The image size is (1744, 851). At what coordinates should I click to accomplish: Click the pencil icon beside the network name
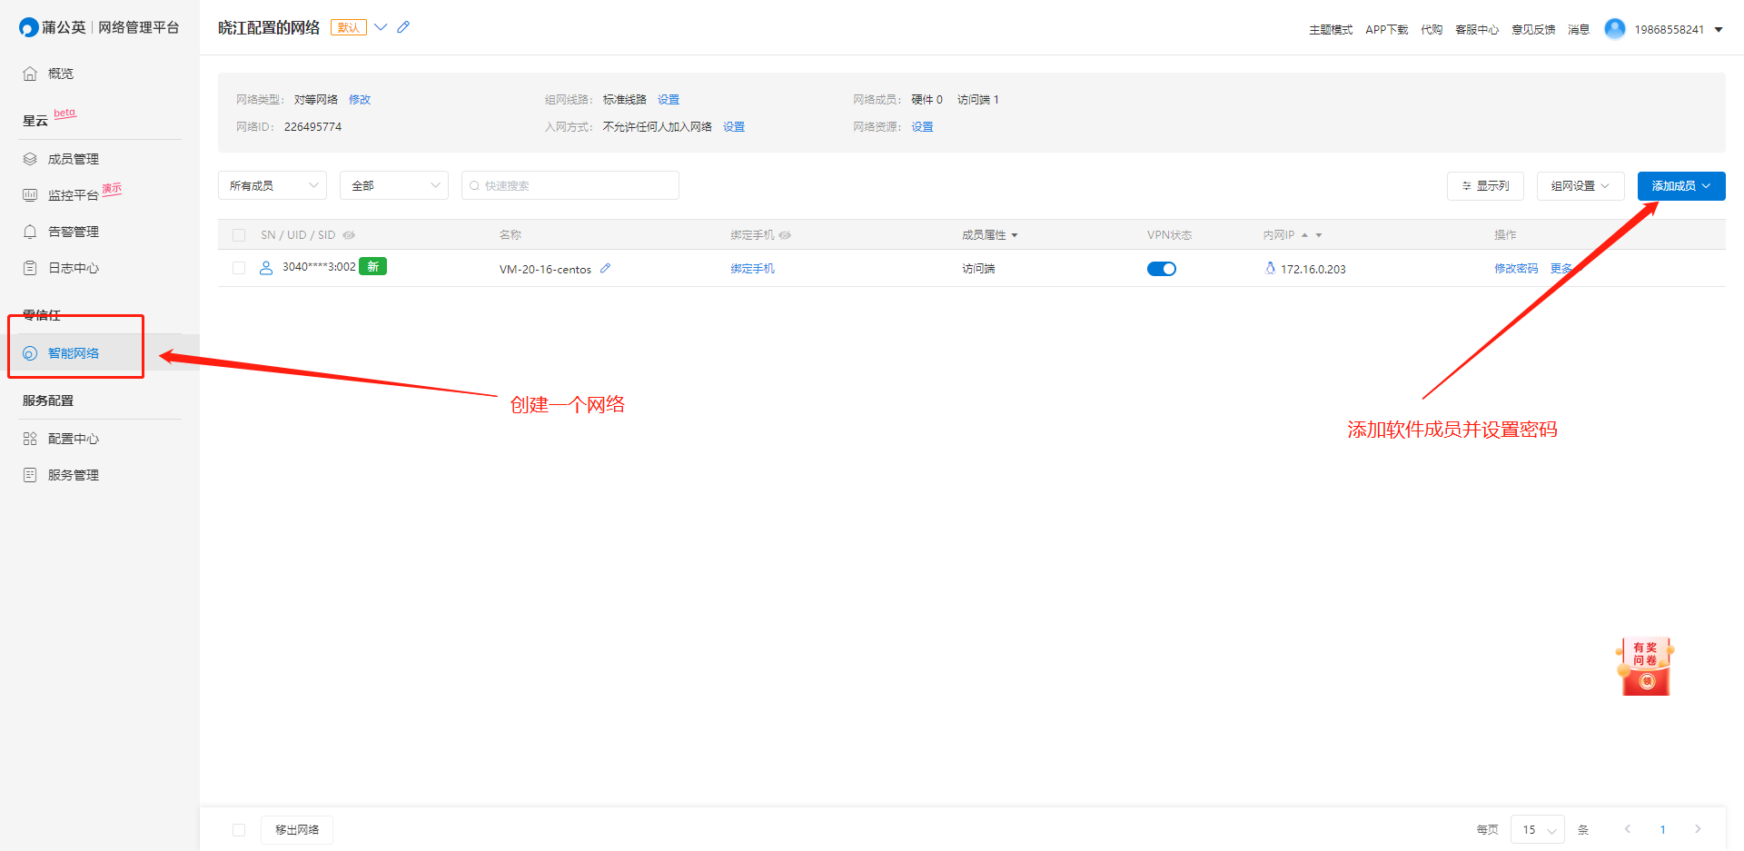pyautogui.click(x=403, y=27)
